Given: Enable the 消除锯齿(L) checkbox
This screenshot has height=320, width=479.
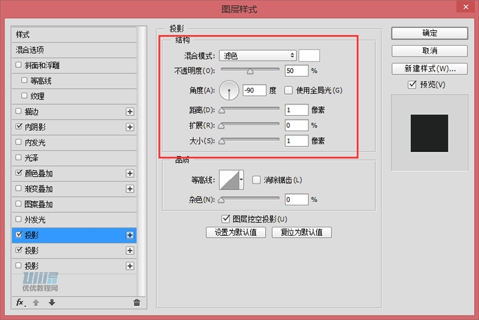Looking at the screenshot, I should [x=257, y=180].
